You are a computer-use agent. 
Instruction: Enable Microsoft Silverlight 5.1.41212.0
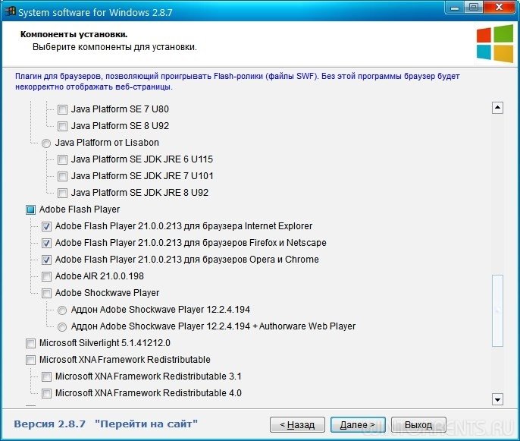[31, 343]
